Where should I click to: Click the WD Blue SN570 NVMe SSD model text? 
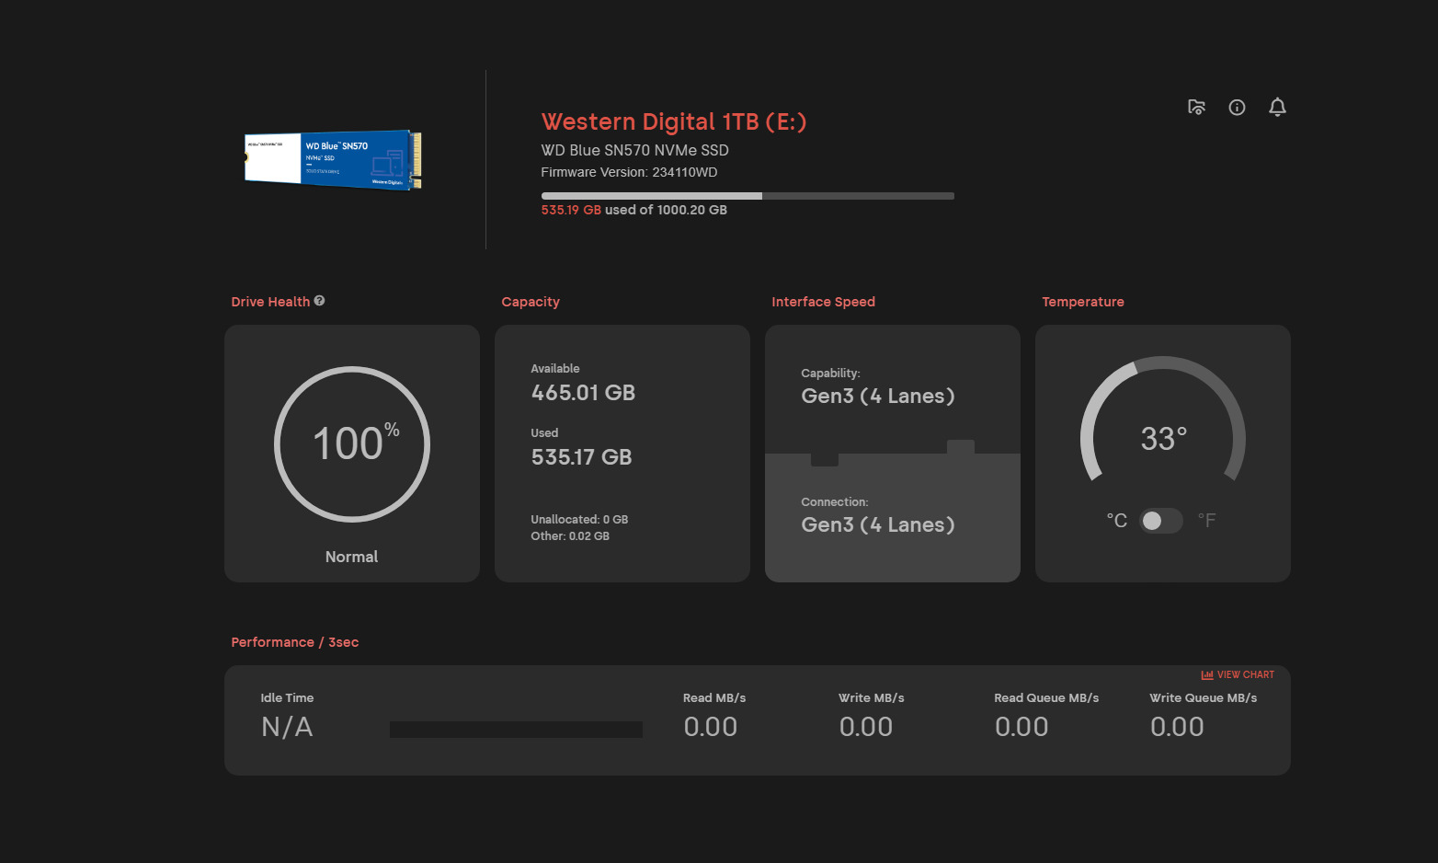(x=634, y=150)
